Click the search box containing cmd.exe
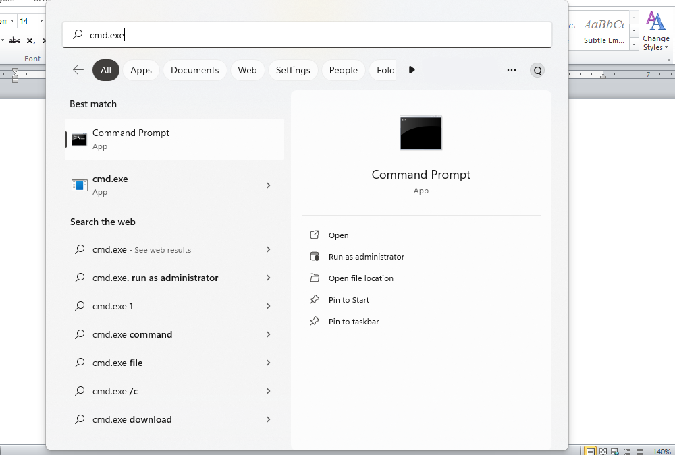Image resolution: width=675 pixels, height=455 pixels. [x=307, y=35]
